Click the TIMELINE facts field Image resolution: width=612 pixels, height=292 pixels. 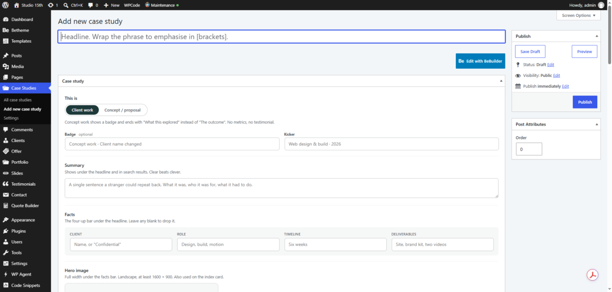pyautogui.click(x=335, y=244)
